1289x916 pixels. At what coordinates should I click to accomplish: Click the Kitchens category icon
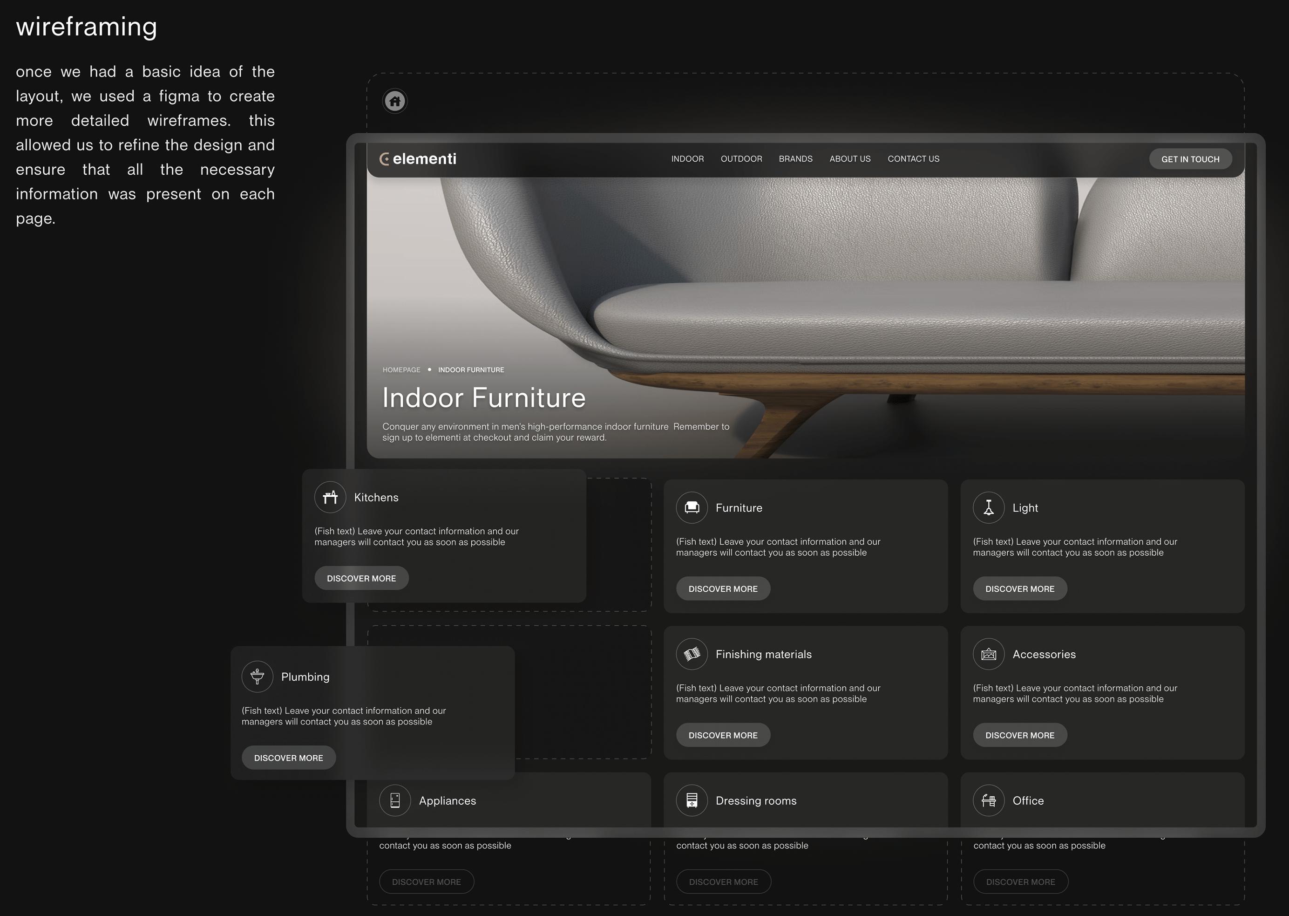coord(330,497)
